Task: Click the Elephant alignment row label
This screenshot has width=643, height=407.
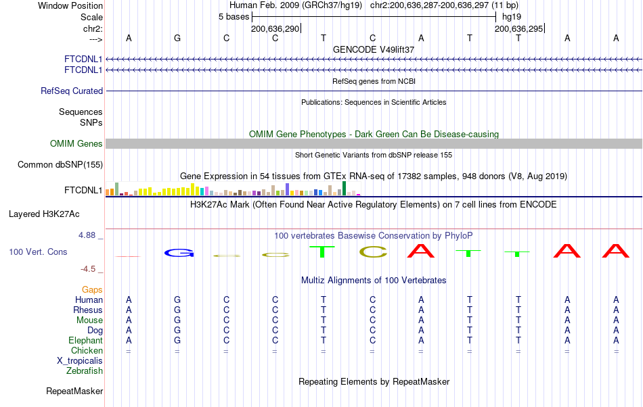Action: [85, 341]
